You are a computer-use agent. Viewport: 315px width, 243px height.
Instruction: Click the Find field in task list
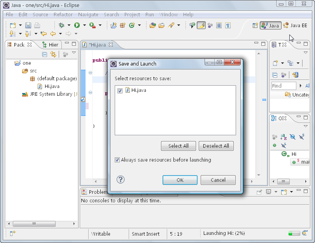(283, 86)
